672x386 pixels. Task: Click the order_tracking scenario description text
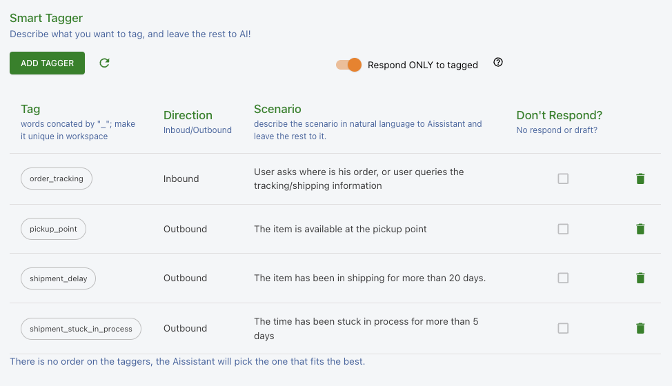(x=359, y=179)
